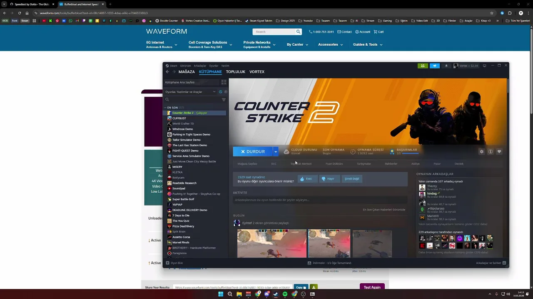The height and width of the screenshot is (299, 533).
Task: Open library advanced filter icon
Action: point(224,100)
